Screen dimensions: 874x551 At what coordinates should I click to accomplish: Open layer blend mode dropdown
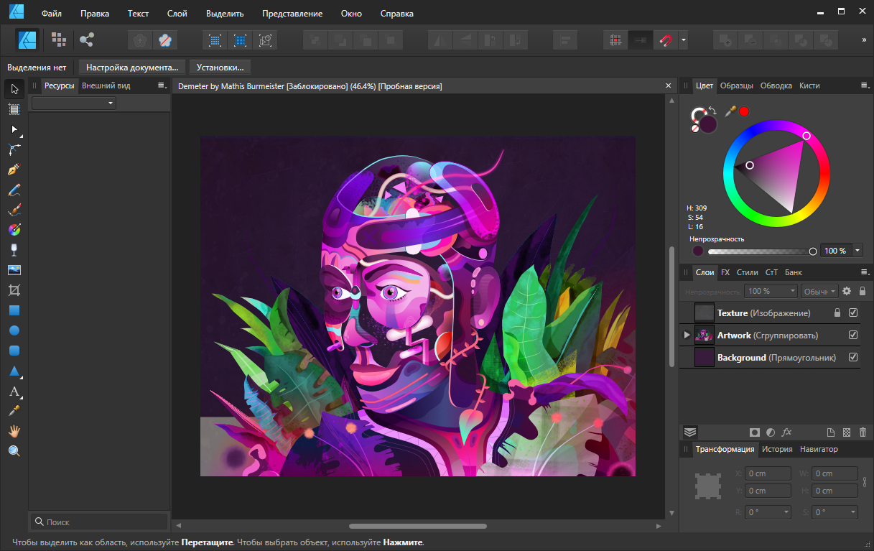click(x=819, y=291)
